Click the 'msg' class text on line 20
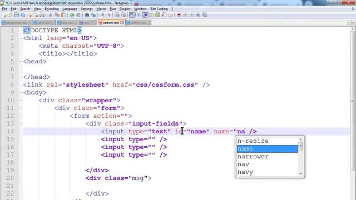This screenshot has height=200, width=356. (x=138, y=178)
